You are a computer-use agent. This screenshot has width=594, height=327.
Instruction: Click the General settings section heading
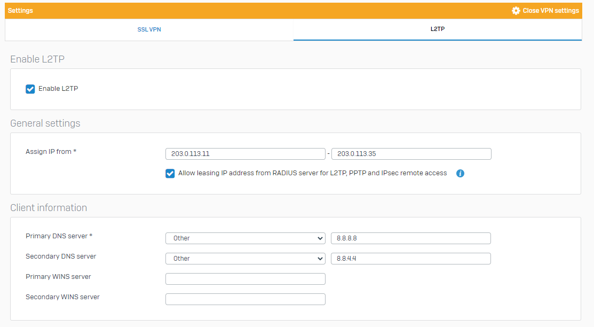45,123
